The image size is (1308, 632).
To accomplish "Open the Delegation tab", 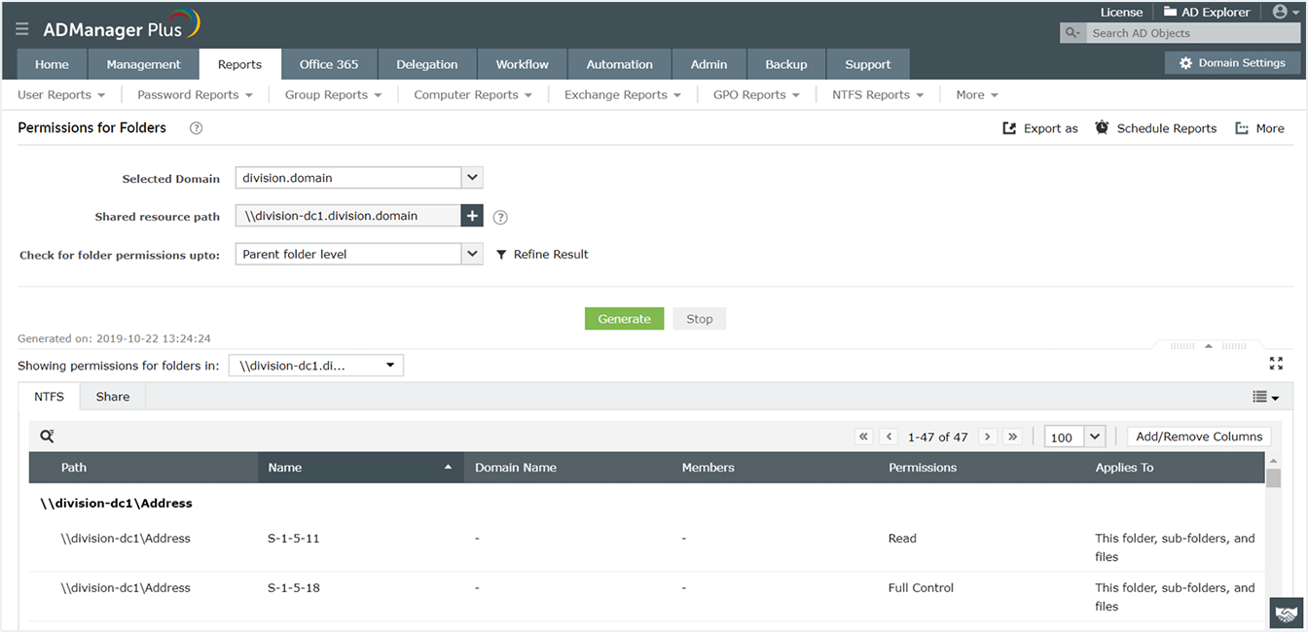I will click(427, 64).
